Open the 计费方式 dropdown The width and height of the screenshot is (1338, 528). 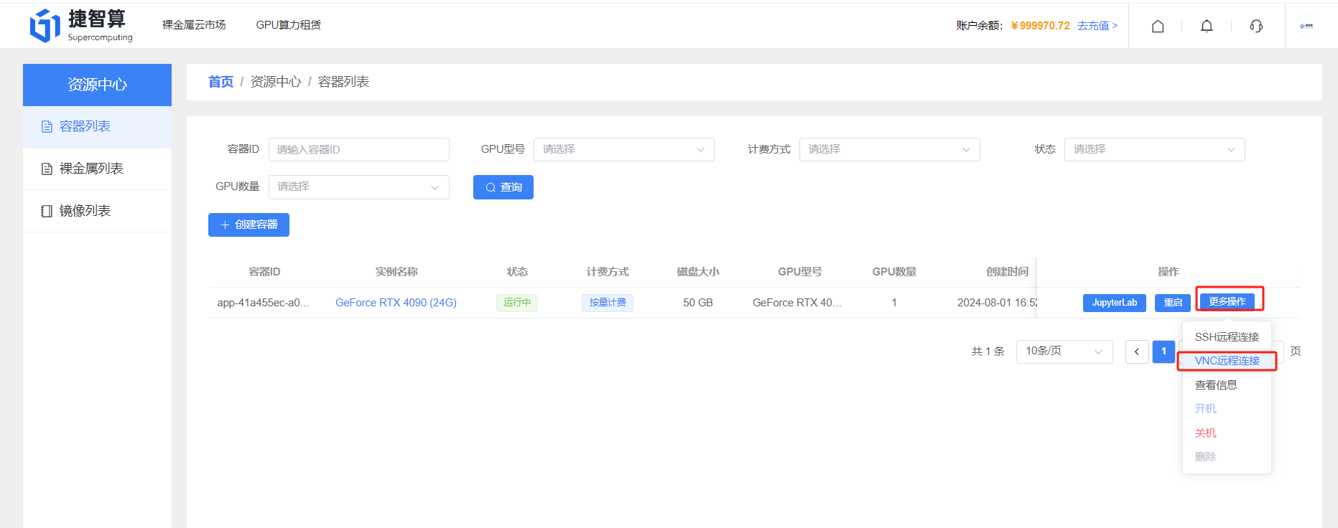[x=890, y=149]
